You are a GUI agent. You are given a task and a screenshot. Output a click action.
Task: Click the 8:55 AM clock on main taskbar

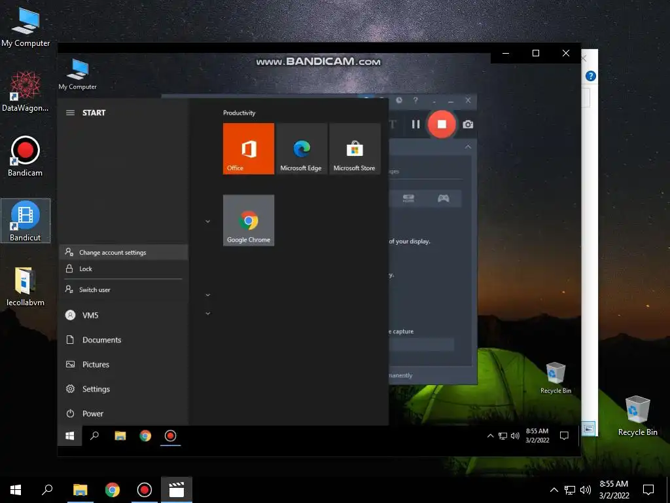614,490
